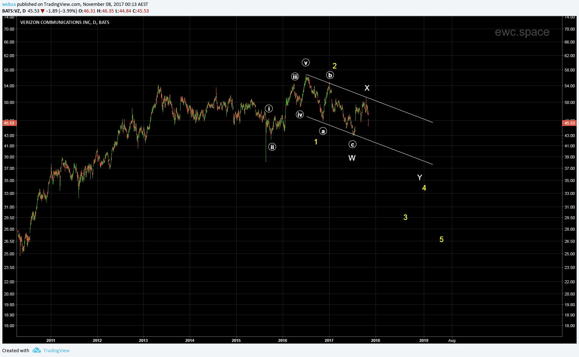
Task: Click the TradingView cloud logo icon
Action: tap(36, 350)
